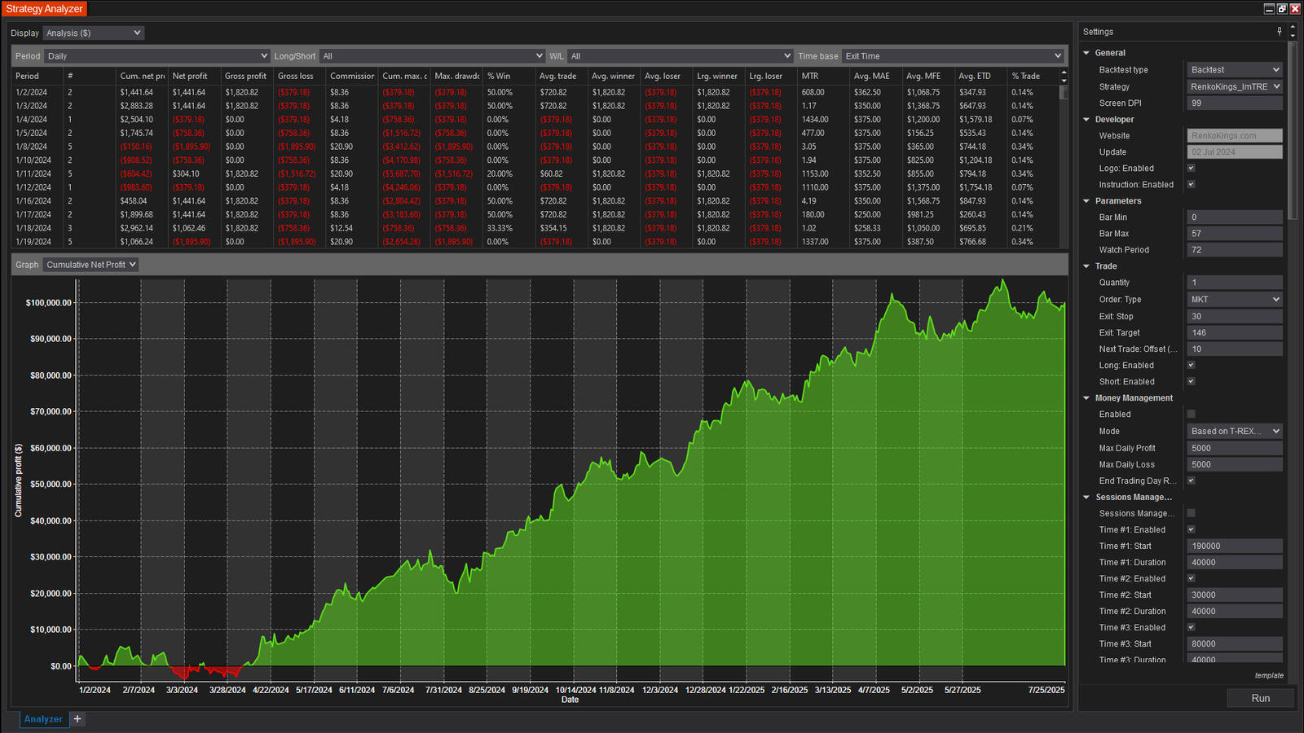Pin the Settings panel with the pushpin icon
This screenshot has height=733, width=1304.
(x=1279, y=31)
